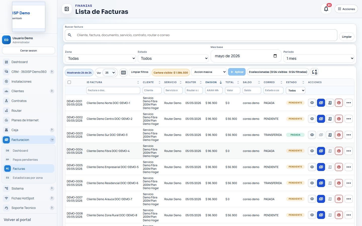
Task: Follow the Volver al portal link
Action: coord(17,220)
